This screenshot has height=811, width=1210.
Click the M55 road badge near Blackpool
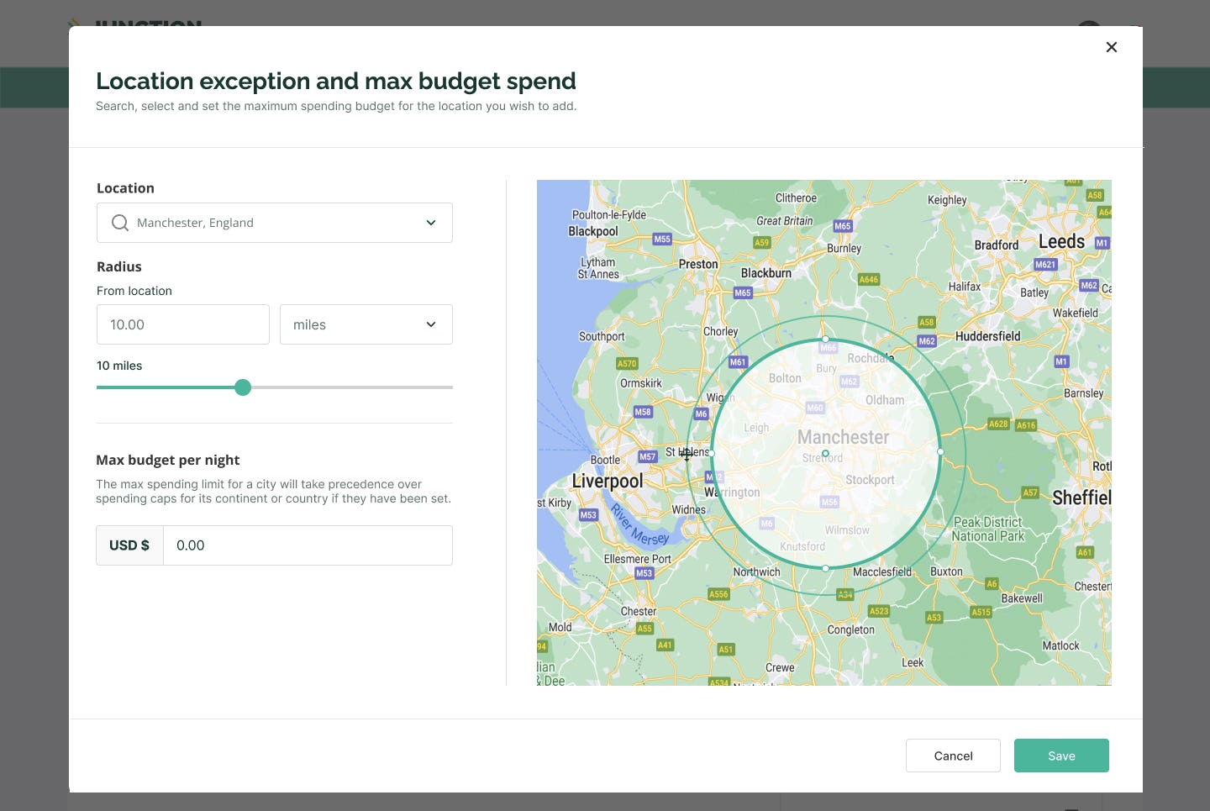[662, 240]
